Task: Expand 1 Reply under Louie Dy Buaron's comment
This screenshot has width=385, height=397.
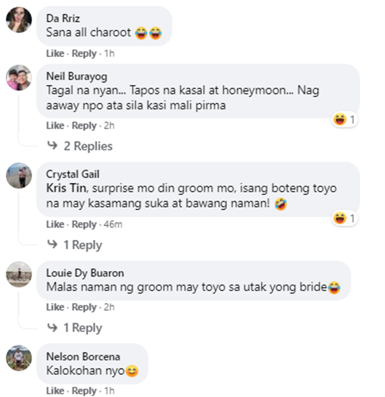Action: 74,328
